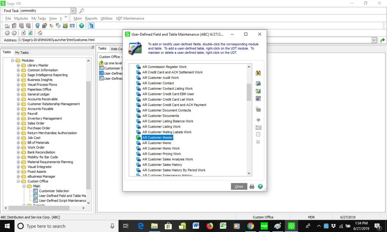Click the binoculars find icon in dialog
The height and width of the screenshot is (232, 387).
click(258, 73)
